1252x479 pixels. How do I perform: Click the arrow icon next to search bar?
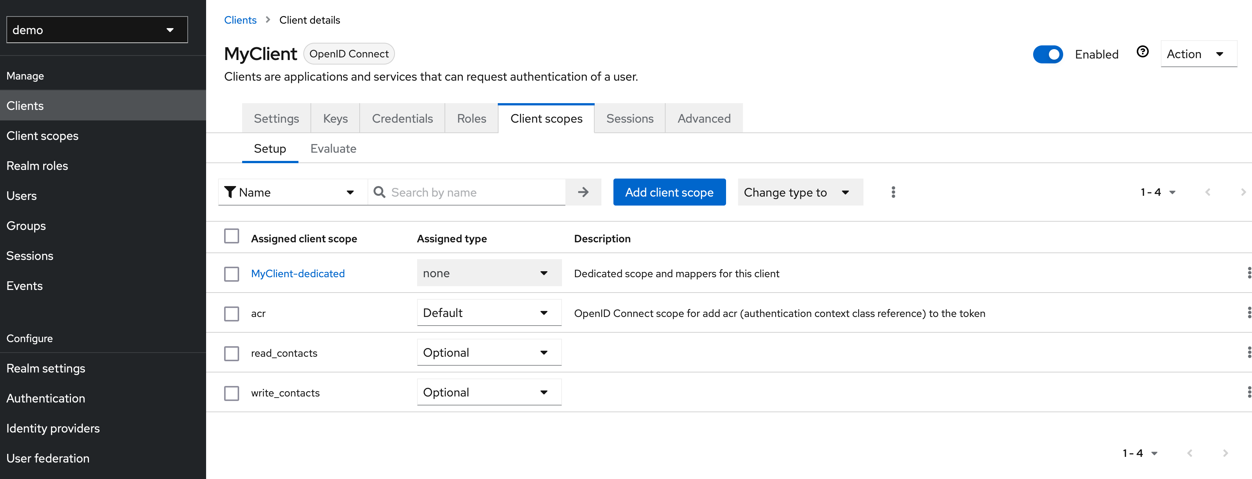(x=584, y=192)
